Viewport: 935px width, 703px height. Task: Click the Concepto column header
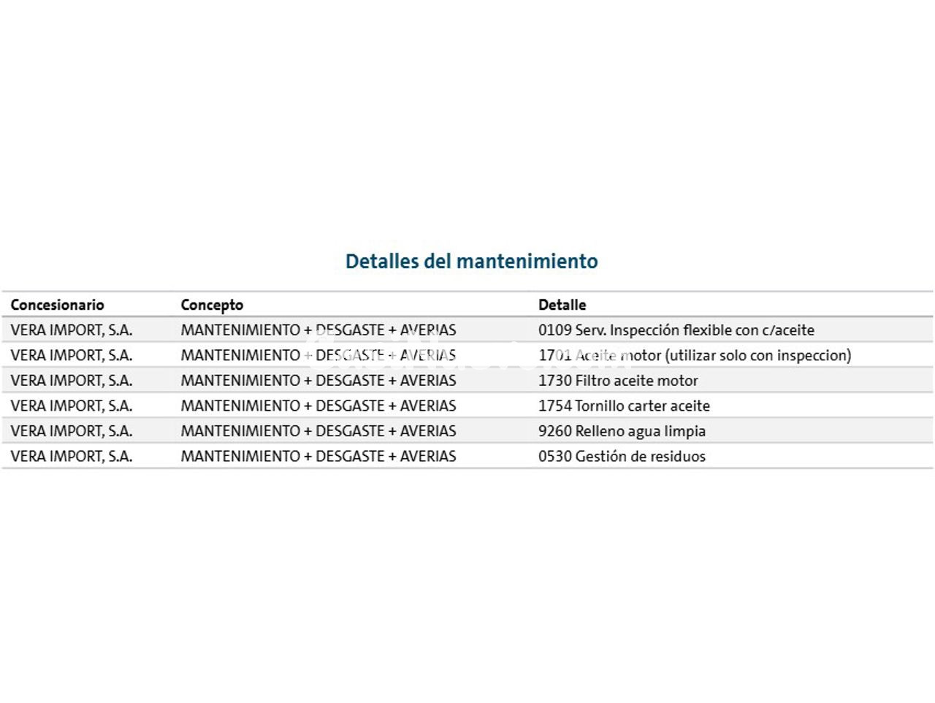[212, 305]
